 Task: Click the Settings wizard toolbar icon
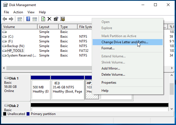[x=63, y=19]
